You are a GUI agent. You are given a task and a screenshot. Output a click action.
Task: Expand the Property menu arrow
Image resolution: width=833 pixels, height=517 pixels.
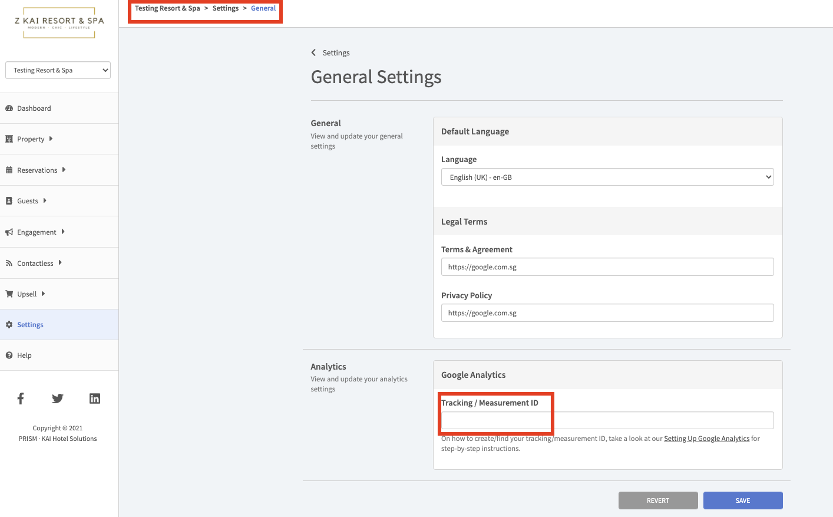click(51, 139)
